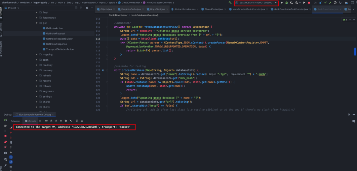Click the gutter icon at line 123
Image resolution: width=357 pixels, height=171 pixels.
tap(103, 70)
